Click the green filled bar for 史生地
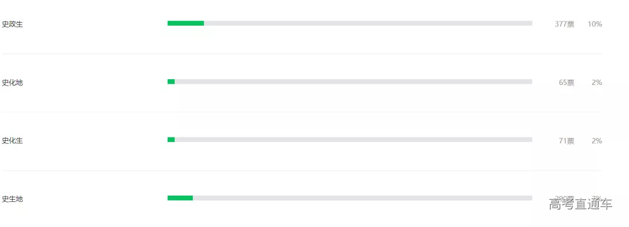This screenshot has width=629, height=227. pos(180,198)
